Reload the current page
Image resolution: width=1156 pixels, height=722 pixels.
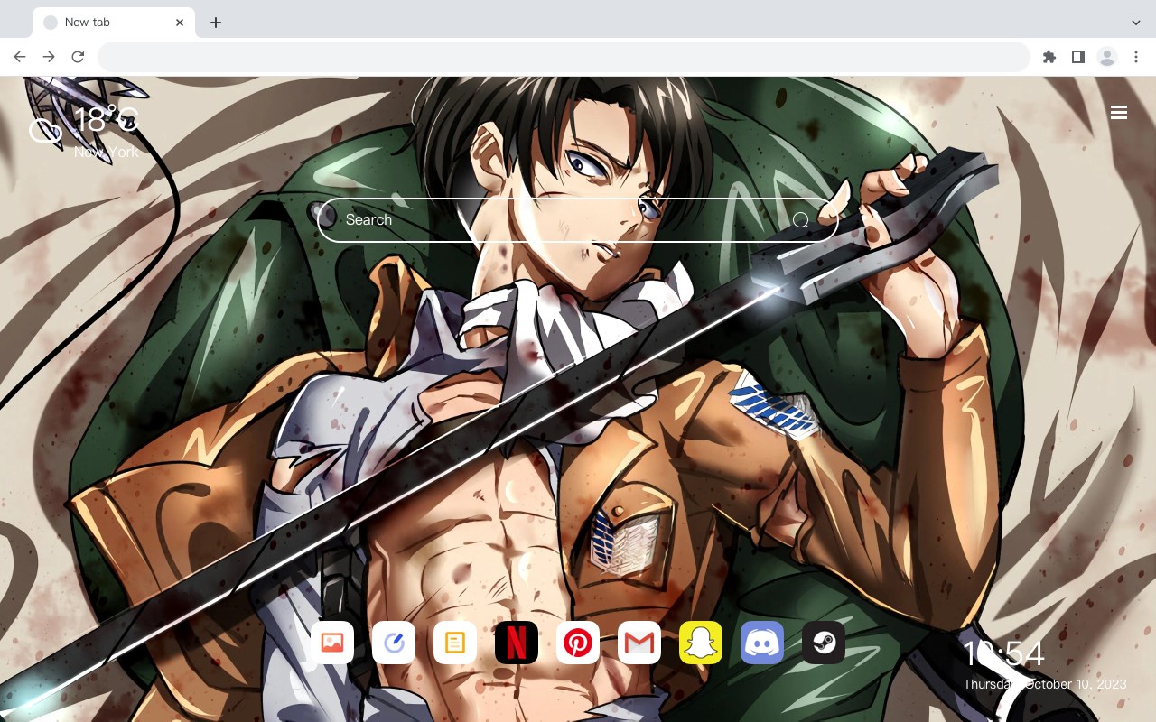(78, 57)
